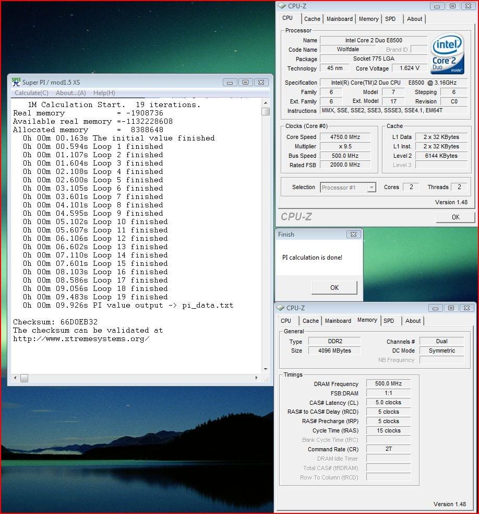Click the Rated FSB value '2000.0 MHz'
Viewport: 479px width, 514px height.
click(345, 165)
